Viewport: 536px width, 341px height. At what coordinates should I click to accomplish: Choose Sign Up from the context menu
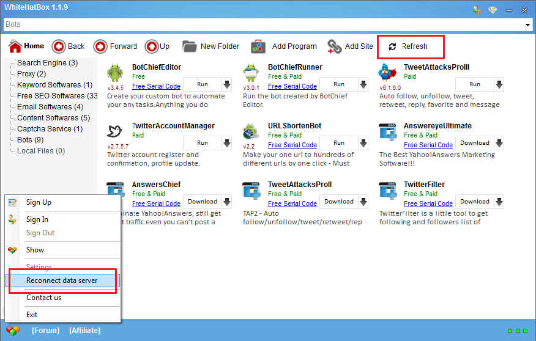39,202
